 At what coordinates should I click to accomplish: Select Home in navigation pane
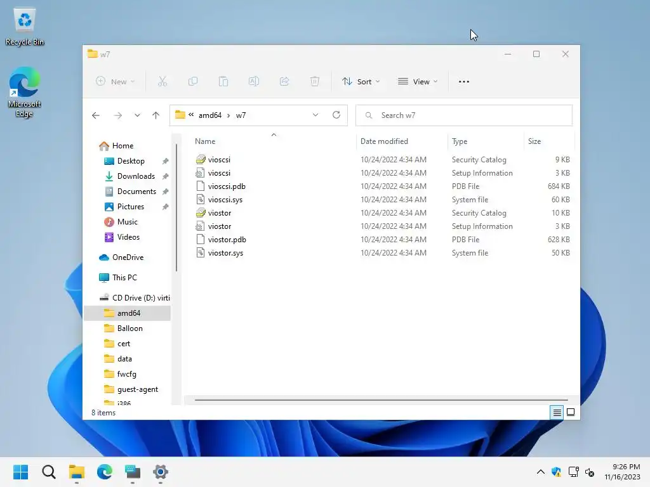tap(116, 146)
